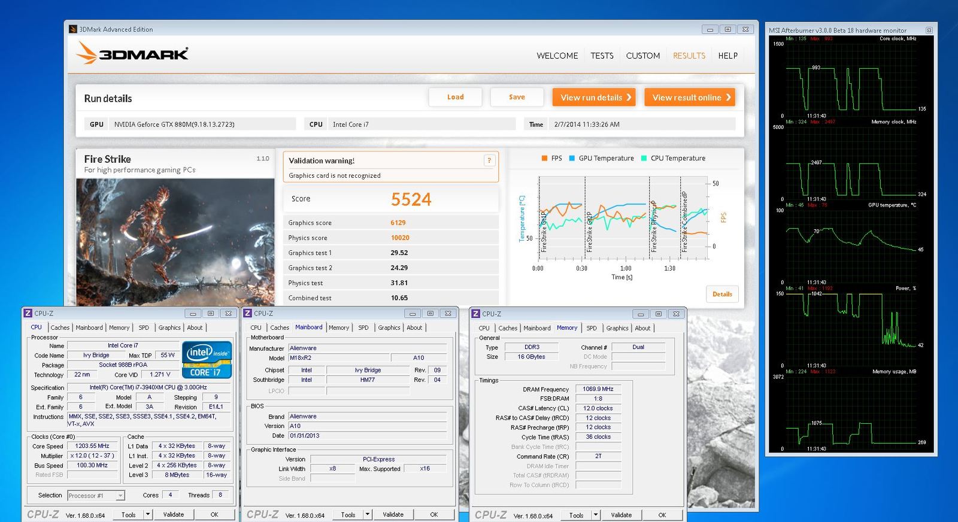Click the Fire Strike benchmark thumbnail image

pyautogui.click(x=175, y=239)
